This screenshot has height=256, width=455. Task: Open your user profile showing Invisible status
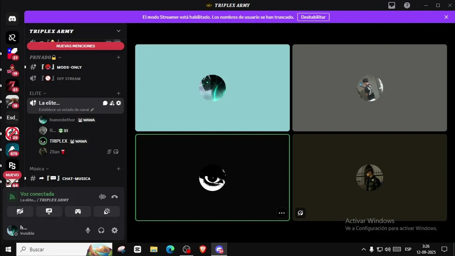pyautogui.click(x=22, y=230)
